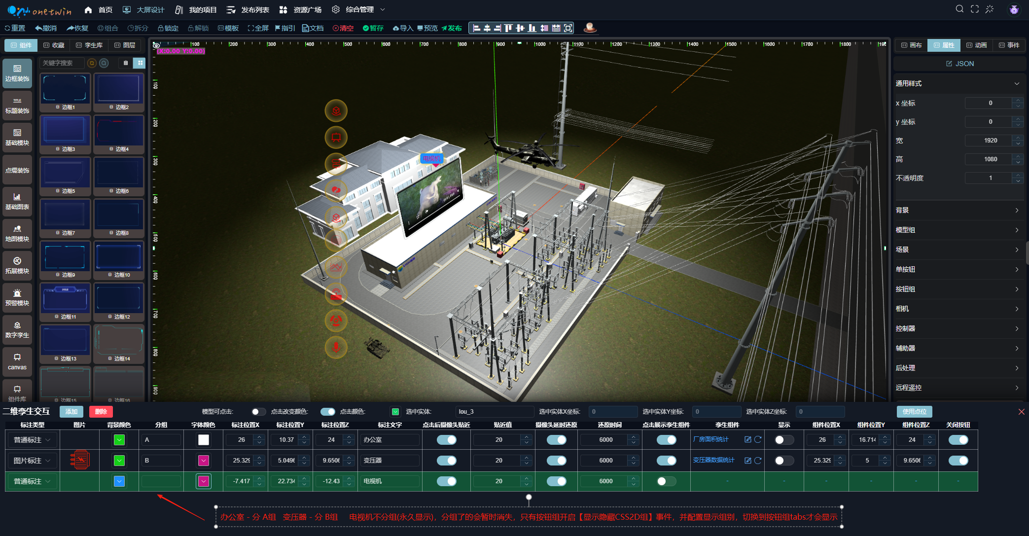Click the microphone icon in scene
Screen dimensions: 1029x536
[336, 347]
